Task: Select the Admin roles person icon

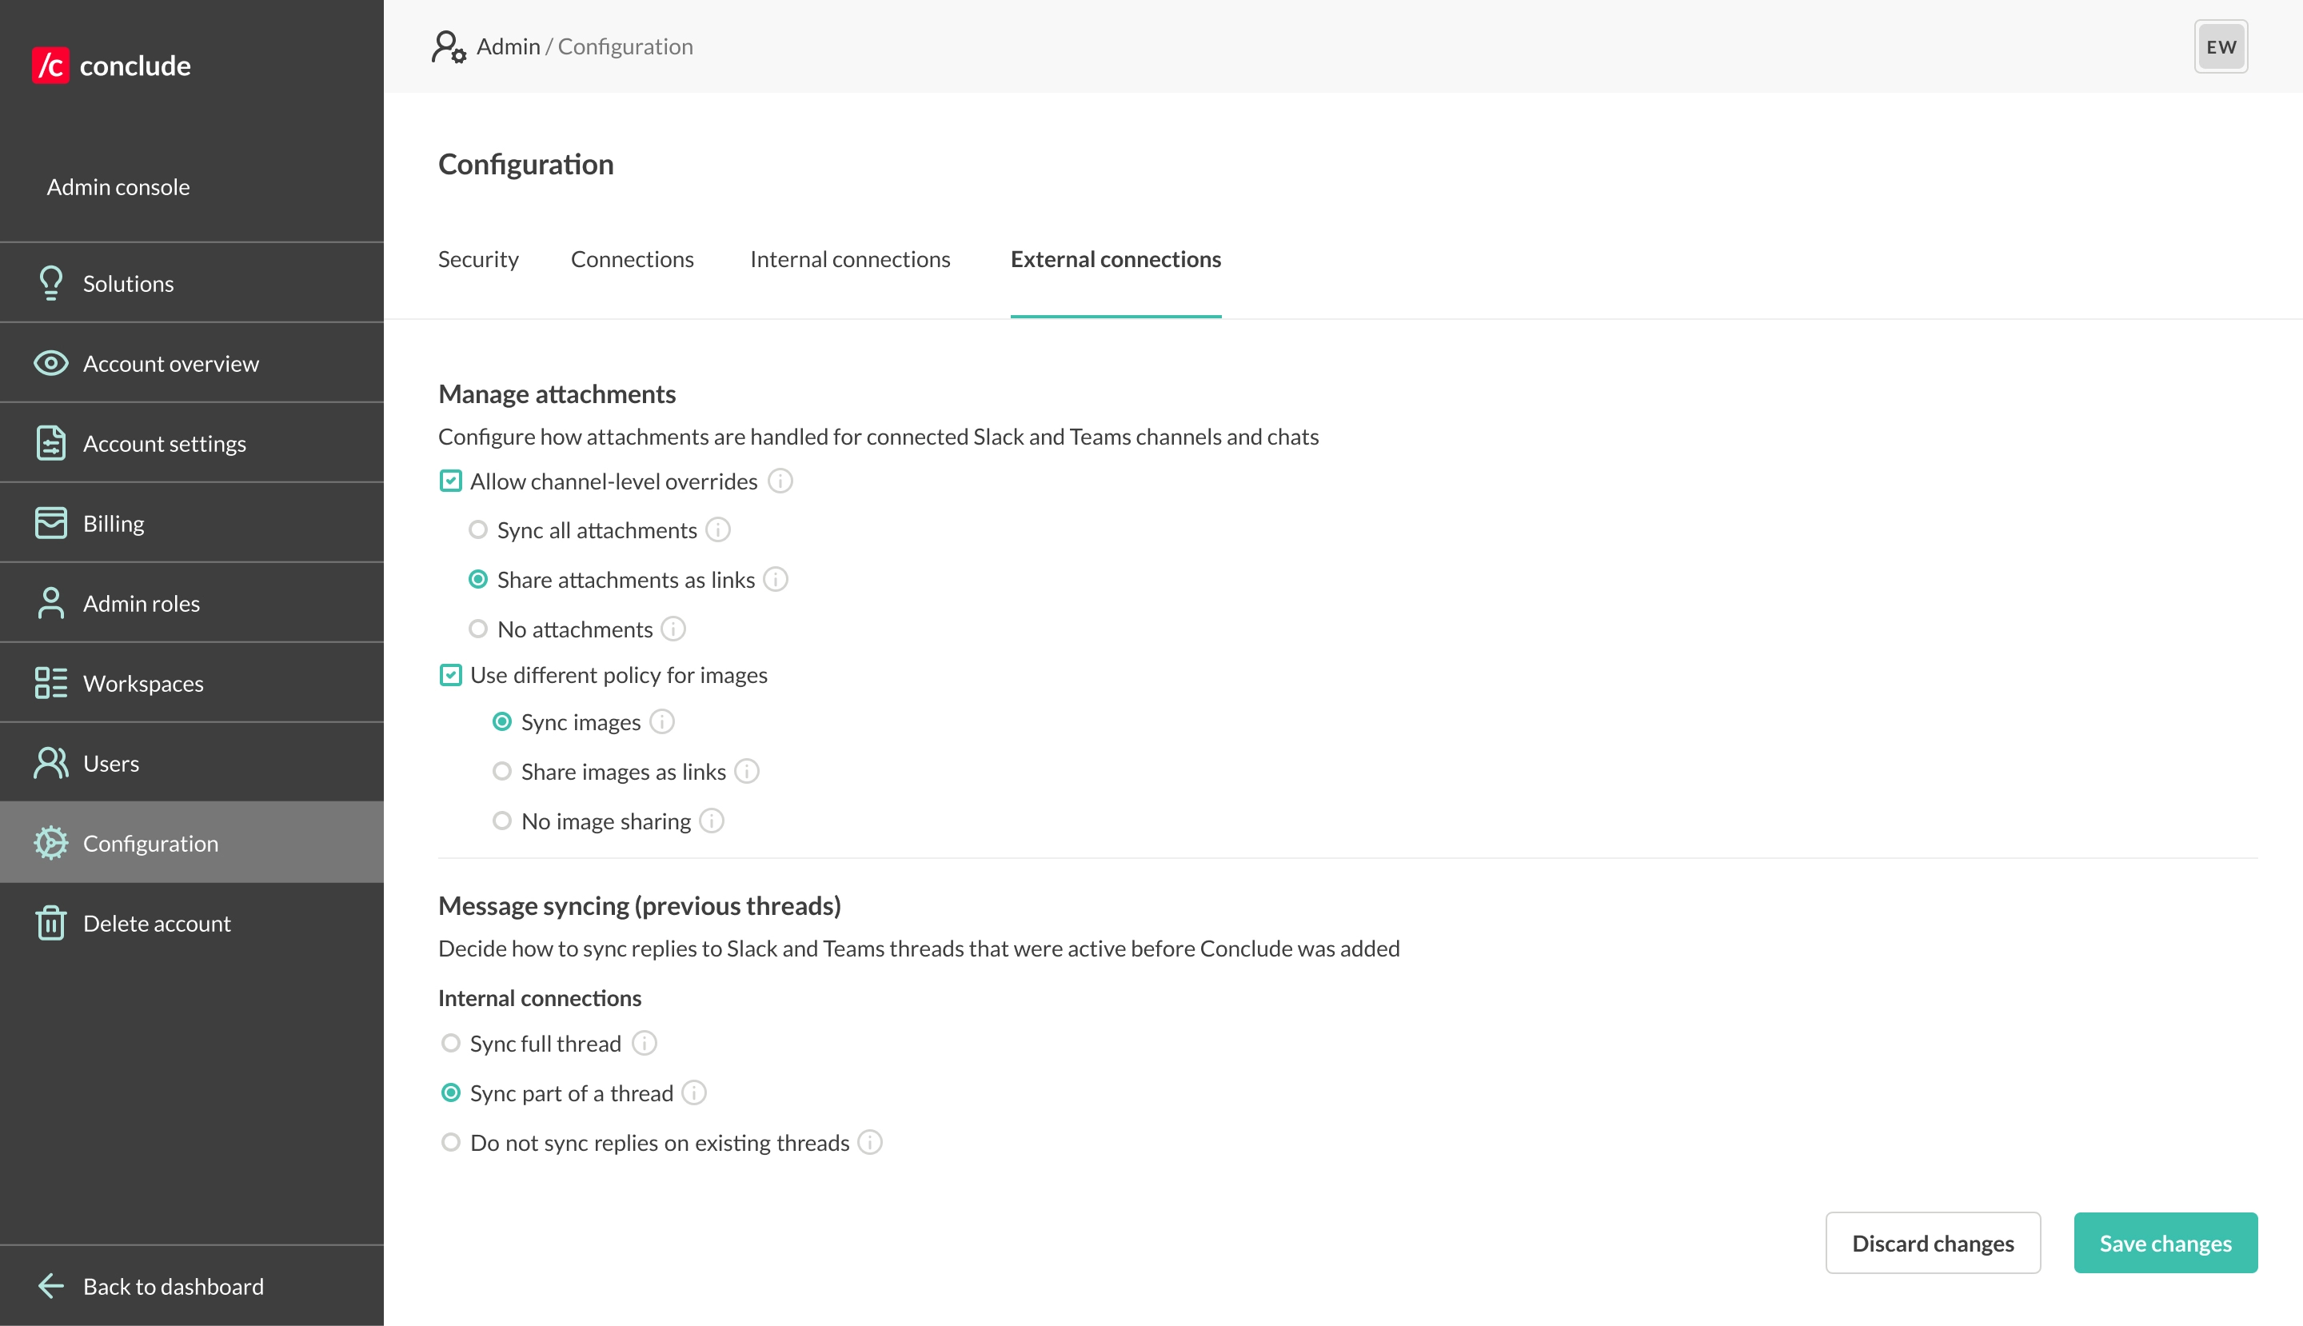Action: click(x=50, y=602)
